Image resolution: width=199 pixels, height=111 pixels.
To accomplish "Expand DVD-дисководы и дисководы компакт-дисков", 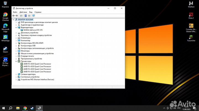I will click(16, 22).
